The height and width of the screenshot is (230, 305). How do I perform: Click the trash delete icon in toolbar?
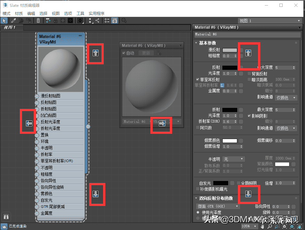click(38, 20)
